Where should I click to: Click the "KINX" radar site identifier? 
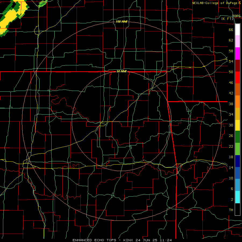(129, 240)
